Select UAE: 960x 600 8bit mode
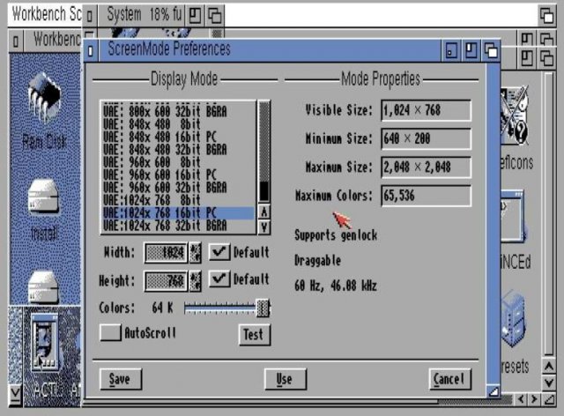 pos(178,162)
